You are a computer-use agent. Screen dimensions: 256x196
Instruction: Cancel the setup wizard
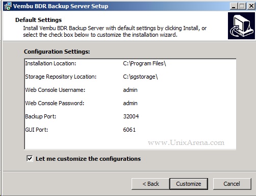(x=232, y=184)
